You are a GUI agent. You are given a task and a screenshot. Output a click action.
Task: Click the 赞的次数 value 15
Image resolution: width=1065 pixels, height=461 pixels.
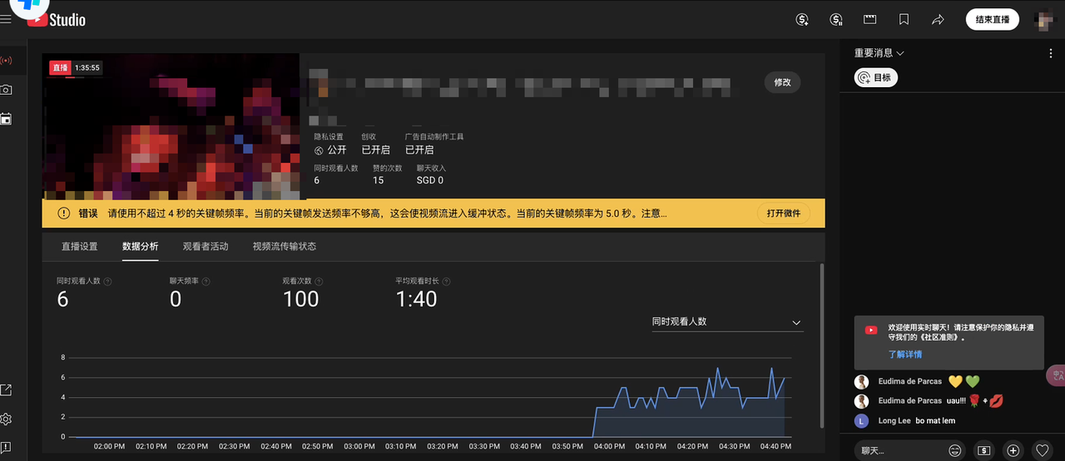tap(378, 180)
